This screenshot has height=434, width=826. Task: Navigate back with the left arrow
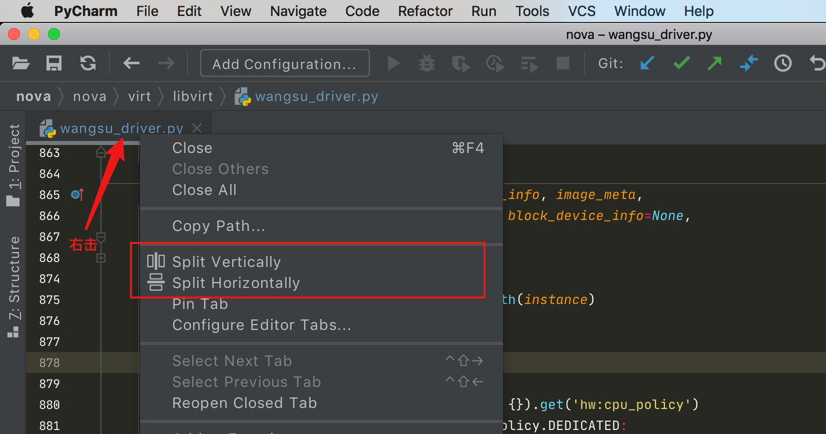coord(131,63)
